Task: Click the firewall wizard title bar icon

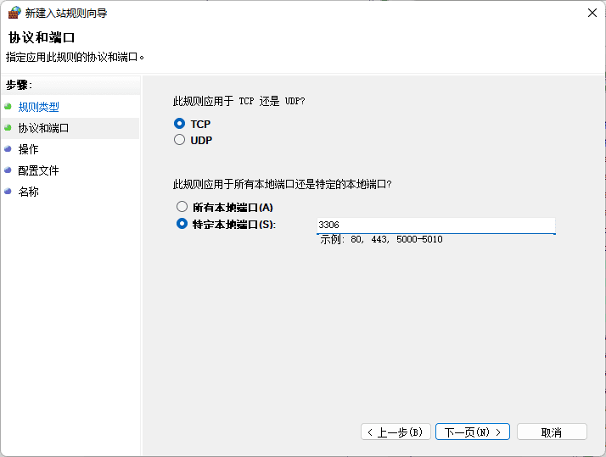Action: point(14,13)
